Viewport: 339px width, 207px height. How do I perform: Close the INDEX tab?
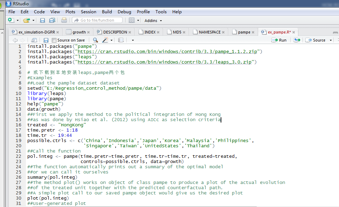point(158,32)
